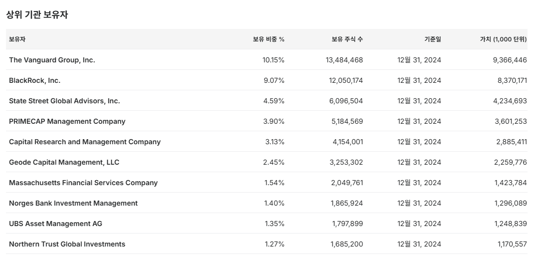The image size is (542, 257).
Task: Click the PRIMECAP value 3,601,253
Action: point(511,121)
